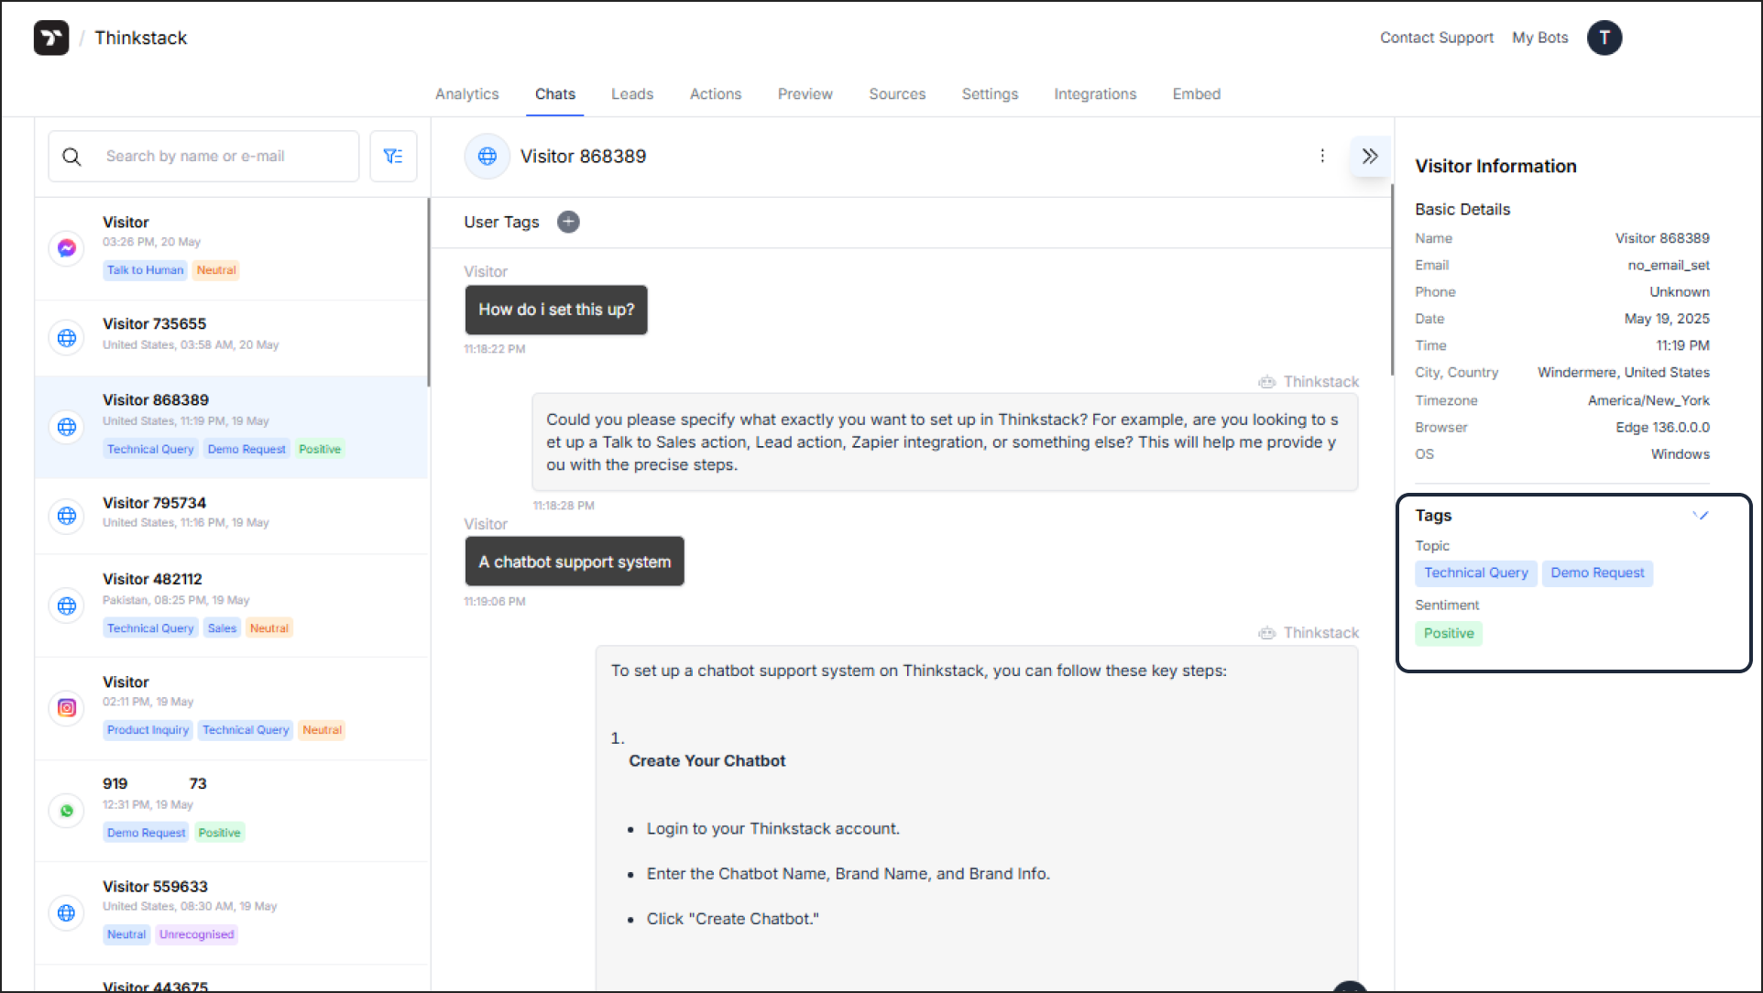This screenshot has width=1763, height=993.
Task: Click the Sales tag on Visitor 482112
Action: pyautogui.click(x=222, y=628)
